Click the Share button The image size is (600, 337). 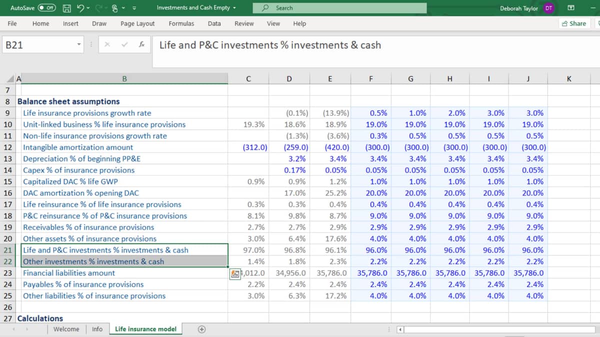(574, 23)
